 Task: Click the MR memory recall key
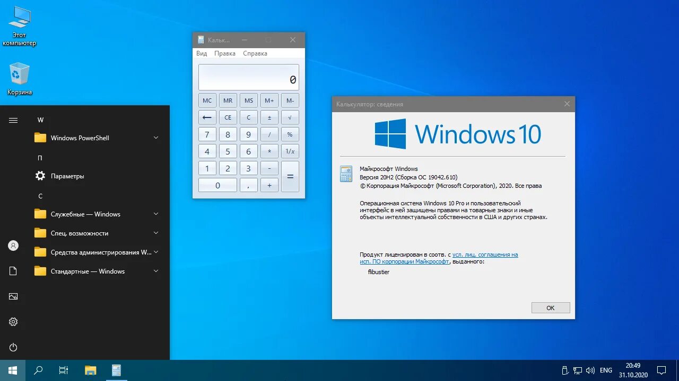pyautogui.click(x=228, y=101)
